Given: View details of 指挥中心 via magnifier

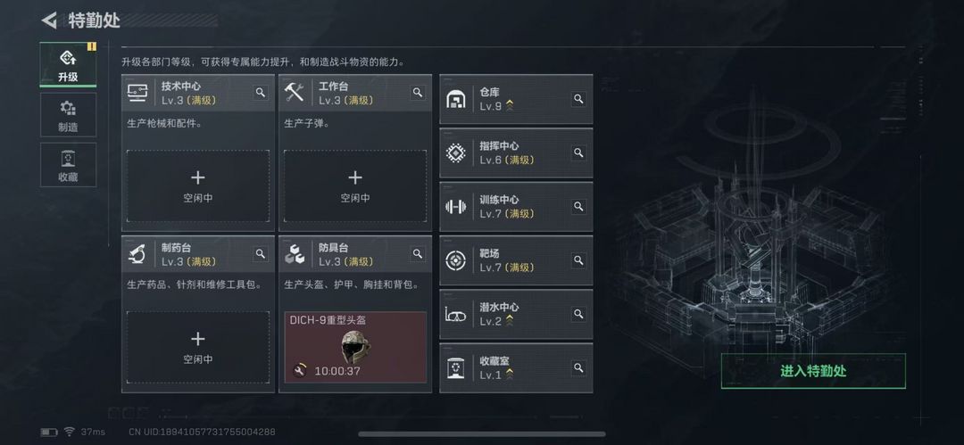Looking at the screenshot, I should coord(578,152).
